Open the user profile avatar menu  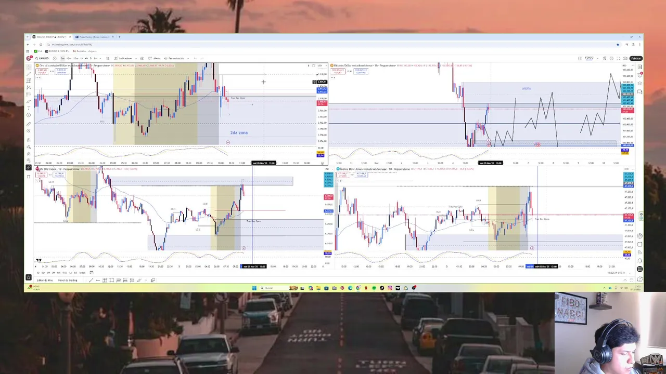click(x=29, y=58)
